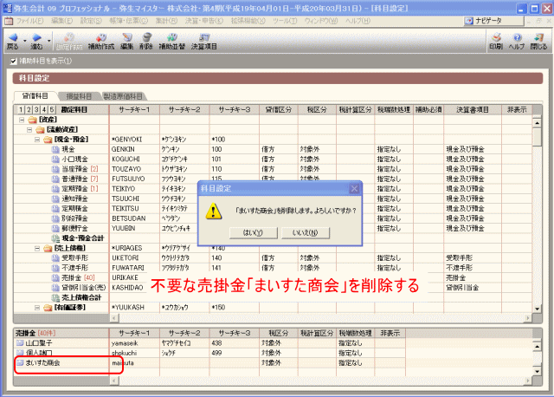
Task: Switch to the 貸借科目 tab
Action: 35,96
